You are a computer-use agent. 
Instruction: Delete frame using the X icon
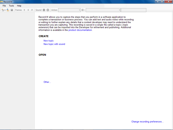[x=32, y=10]
